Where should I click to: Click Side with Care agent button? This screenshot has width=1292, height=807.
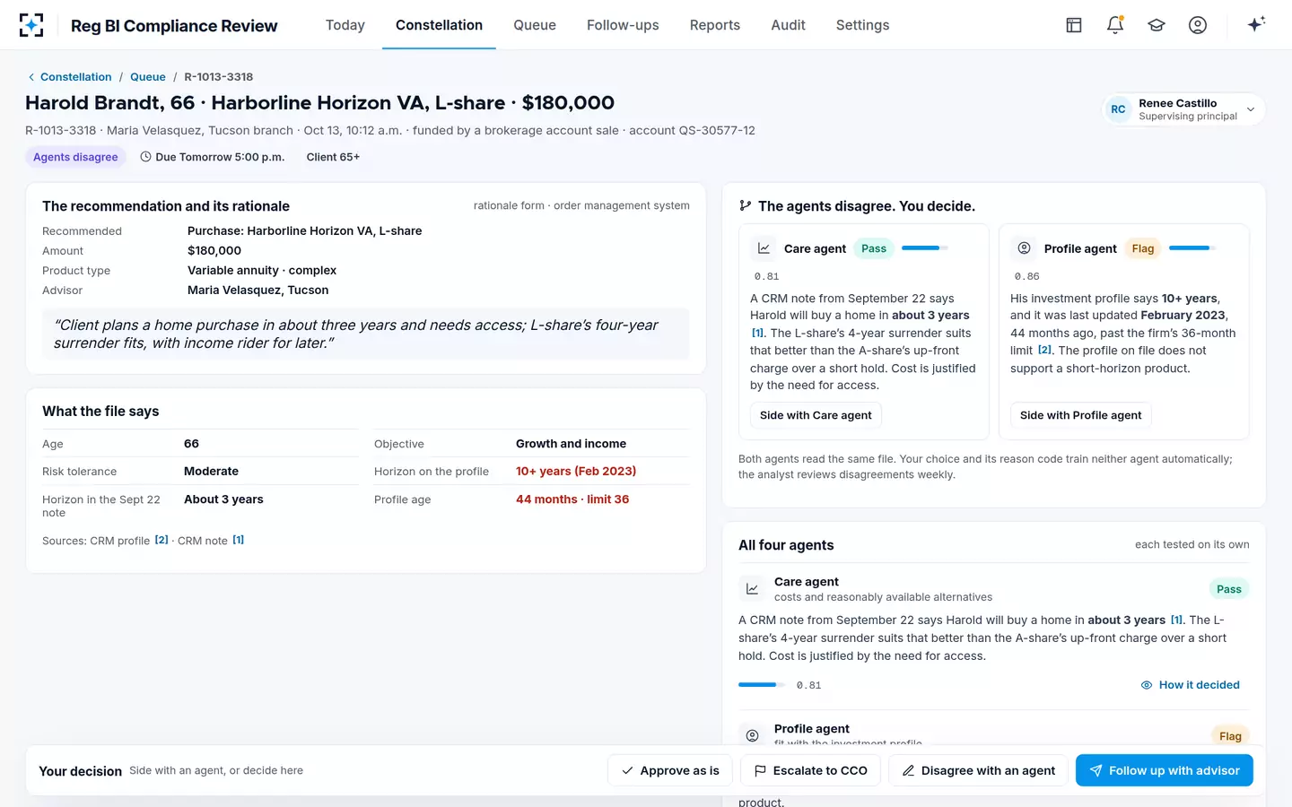pos(816,415)
